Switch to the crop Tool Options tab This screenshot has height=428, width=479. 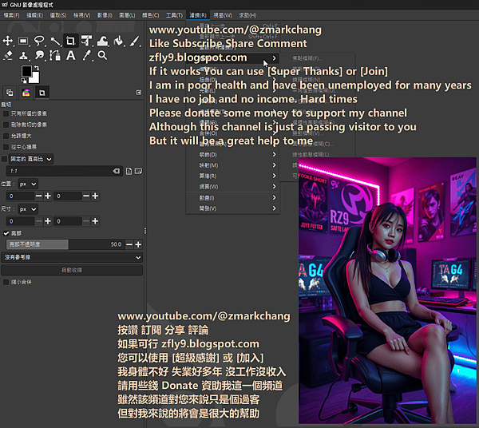tap(42, 93)
